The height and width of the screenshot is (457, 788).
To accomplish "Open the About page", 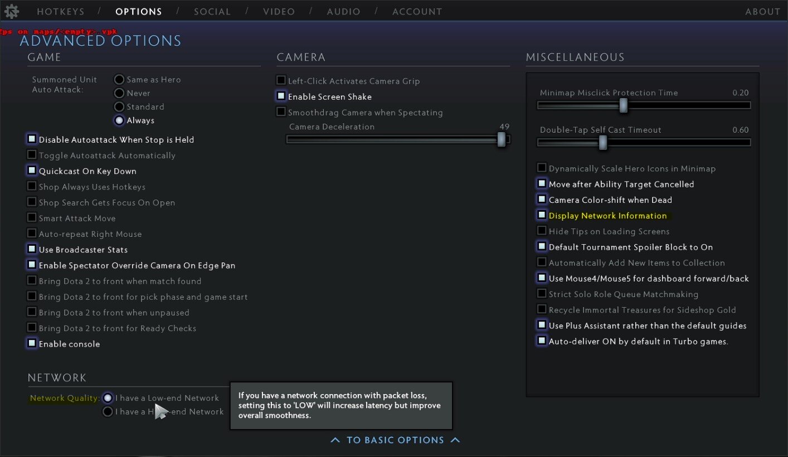I will [x=762, y=12].
